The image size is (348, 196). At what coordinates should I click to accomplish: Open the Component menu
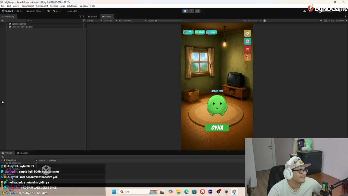[42, 6]
